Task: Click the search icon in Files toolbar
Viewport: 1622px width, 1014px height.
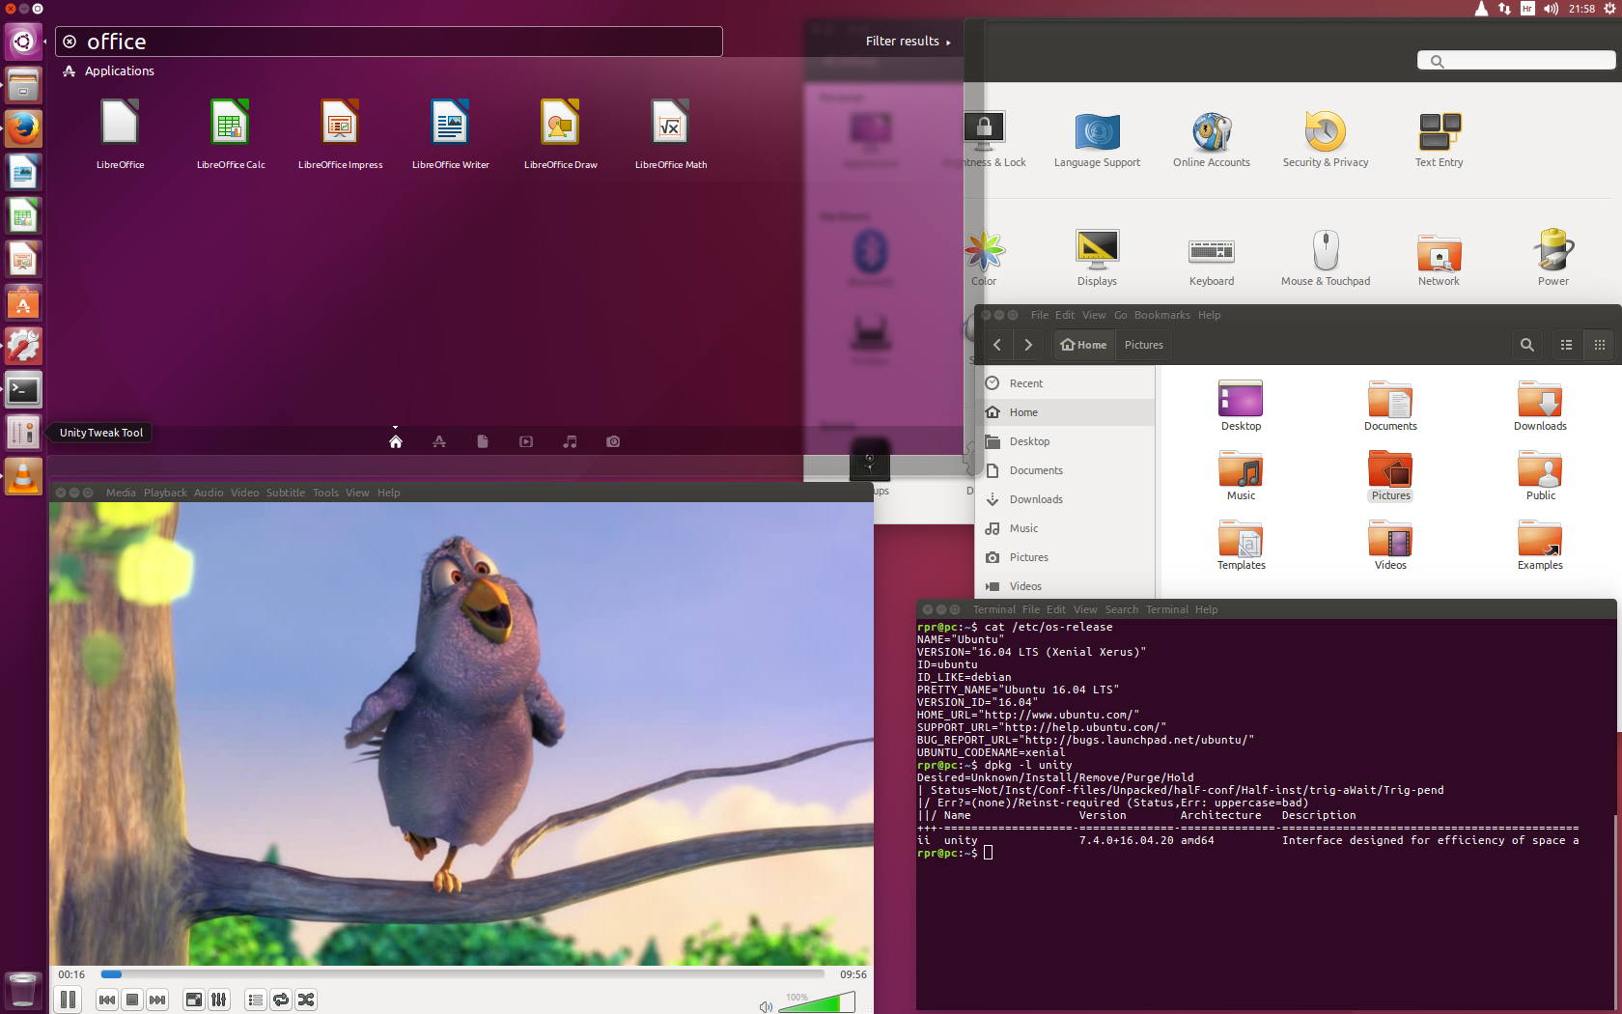Action: click(1526, 345)
